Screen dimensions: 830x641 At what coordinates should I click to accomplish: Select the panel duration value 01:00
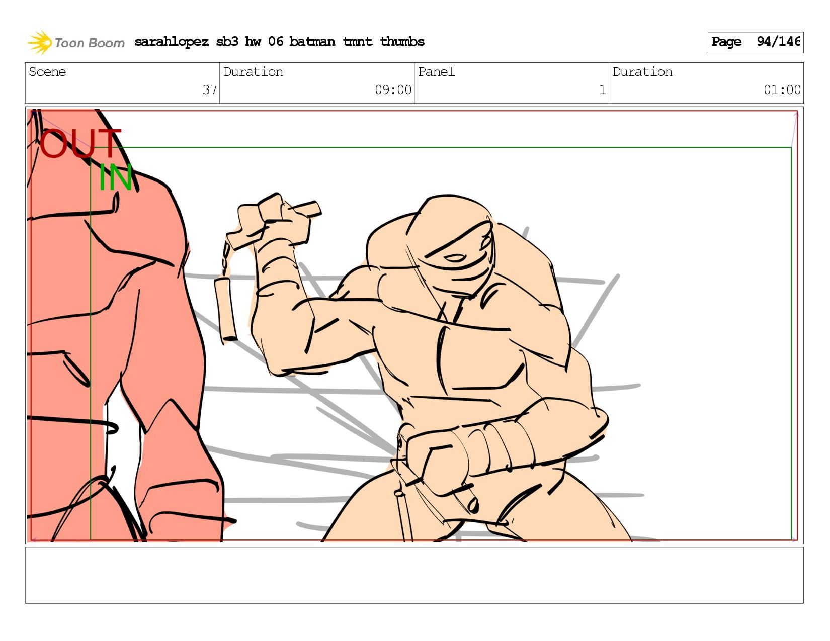click(782, 90)
